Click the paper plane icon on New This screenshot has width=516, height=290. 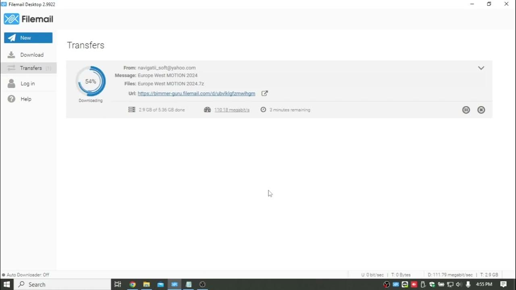pyautogui.click(x=12, y=38)
